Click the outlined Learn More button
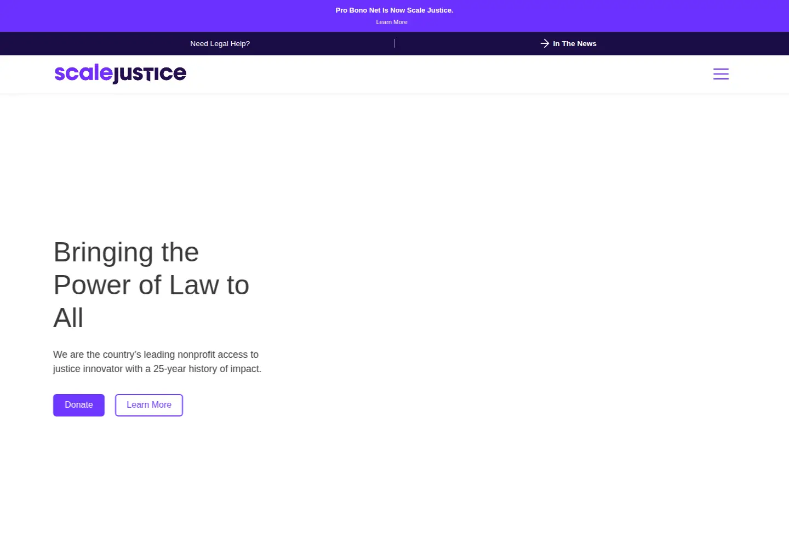The image size is (789, 548). (x=149, y=405)
